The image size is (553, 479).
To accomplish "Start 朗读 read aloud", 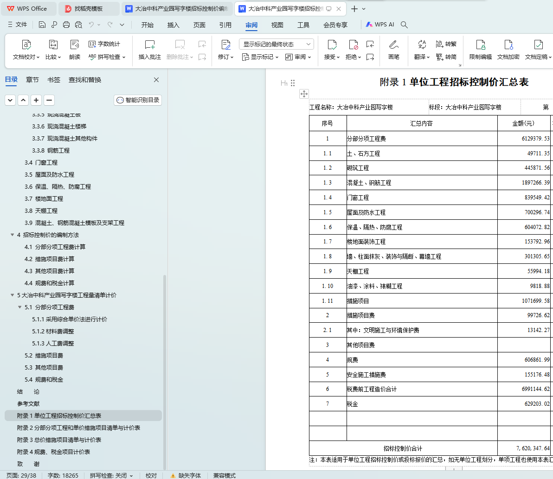I will pyautogui.click(x=75, y=50).
